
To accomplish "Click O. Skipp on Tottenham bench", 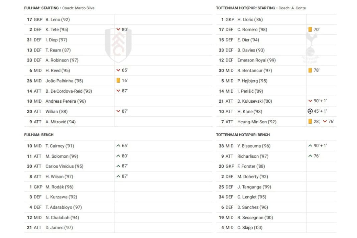I will pos(250,228).
